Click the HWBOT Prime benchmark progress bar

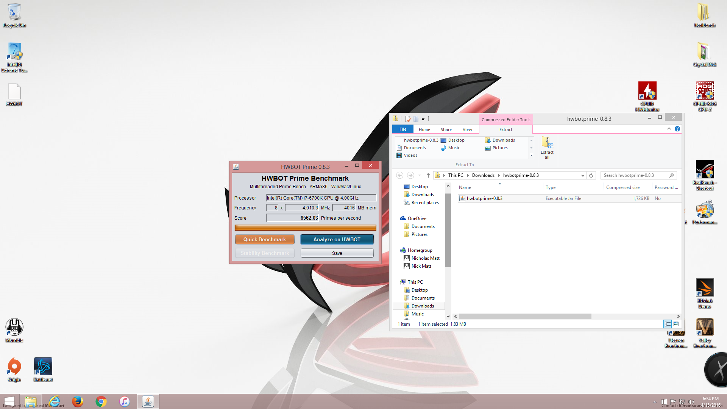pos(305,228)
